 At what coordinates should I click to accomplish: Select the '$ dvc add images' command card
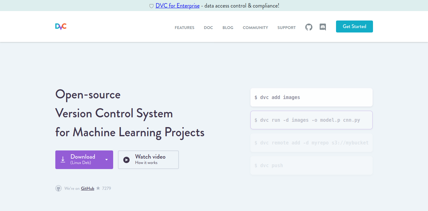(x=311, y=97)
